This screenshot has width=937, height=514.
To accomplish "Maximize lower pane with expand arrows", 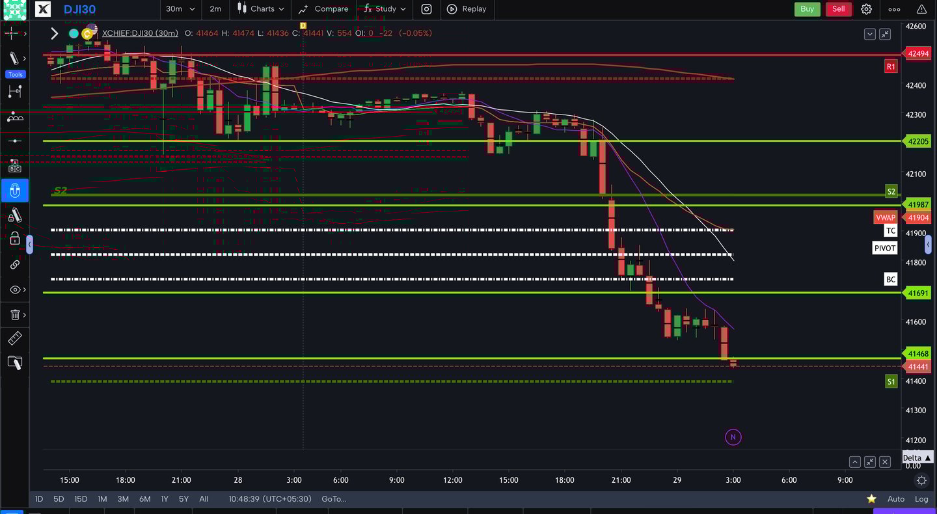I will click(869, 462).
